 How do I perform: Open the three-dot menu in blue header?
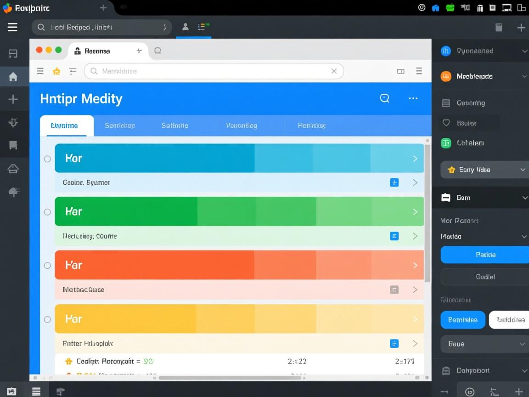point(413,98)
